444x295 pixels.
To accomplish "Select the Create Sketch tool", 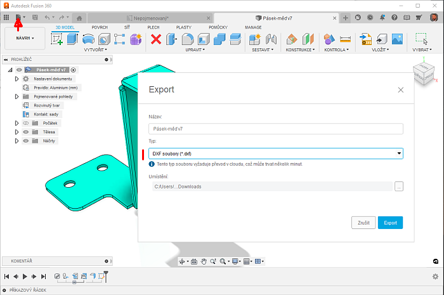I will pos(57,39).
